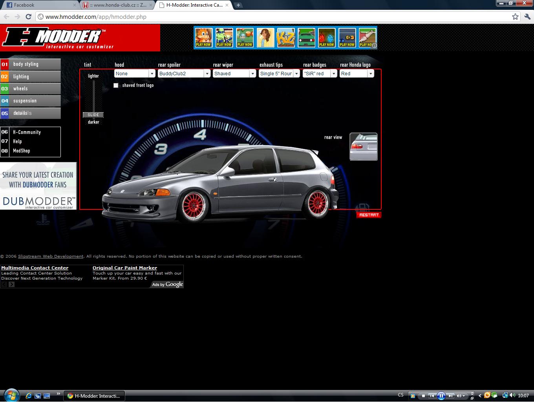Screen dimensions: 534x402
Task: Bookmark this page with the star icon
Action: [515, 16]
